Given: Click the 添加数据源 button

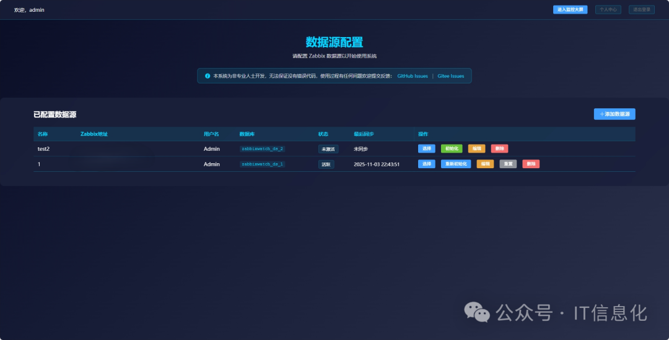Looking at the screenshot, I should coord(614,114).
